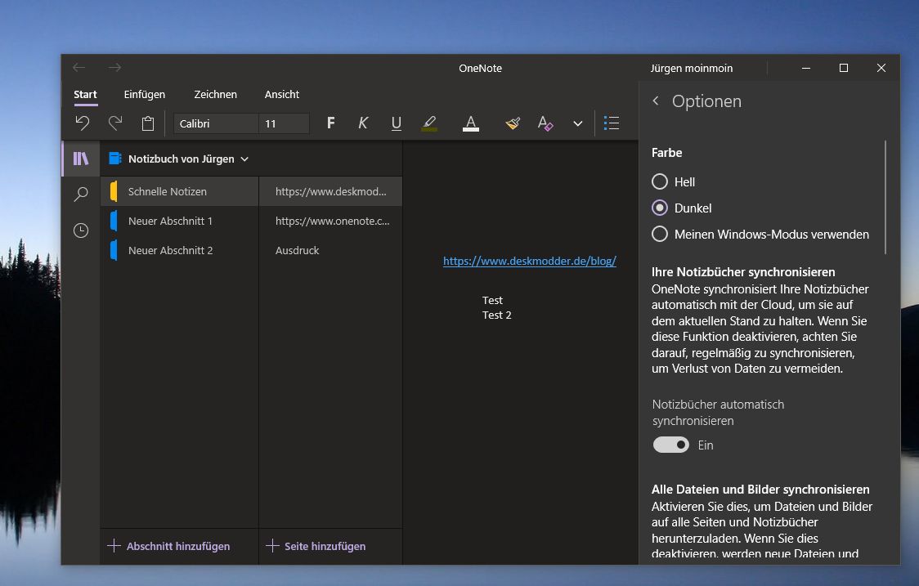Choose Meinen Windows-Modus verwenden option
919x586 pixels.
(x=660, y=234)
